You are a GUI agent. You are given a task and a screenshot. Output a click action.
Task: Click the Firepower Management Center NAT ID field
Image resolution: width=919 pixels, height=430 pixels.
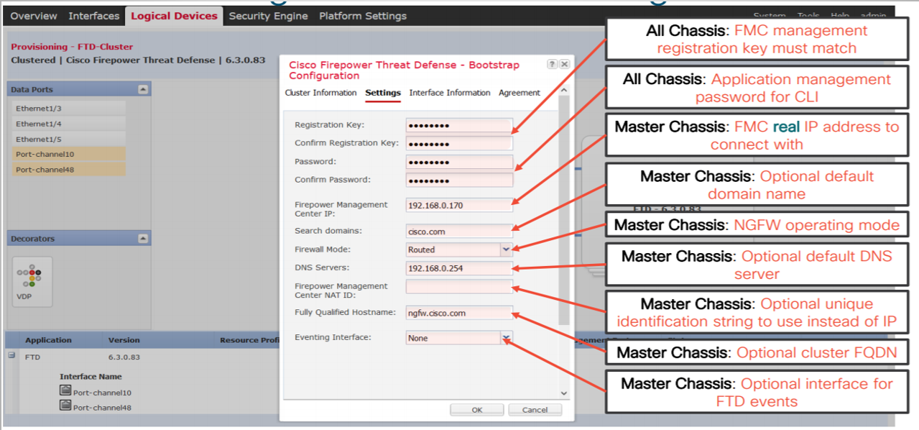tap(459, 286)
